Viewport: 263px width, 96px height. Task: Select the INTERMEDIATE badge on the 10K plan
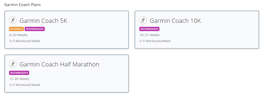pos(149,29)
